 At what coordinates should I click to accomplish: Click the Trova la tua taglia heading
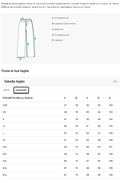pyautogui.click(x=15, y=71)
